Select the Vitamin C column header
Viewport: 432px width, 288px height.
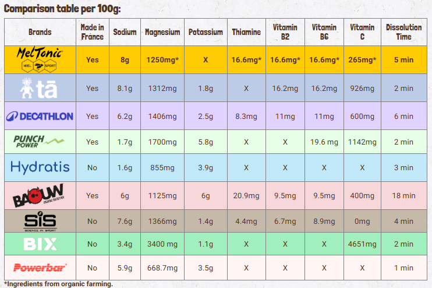(x=362, y=33)
